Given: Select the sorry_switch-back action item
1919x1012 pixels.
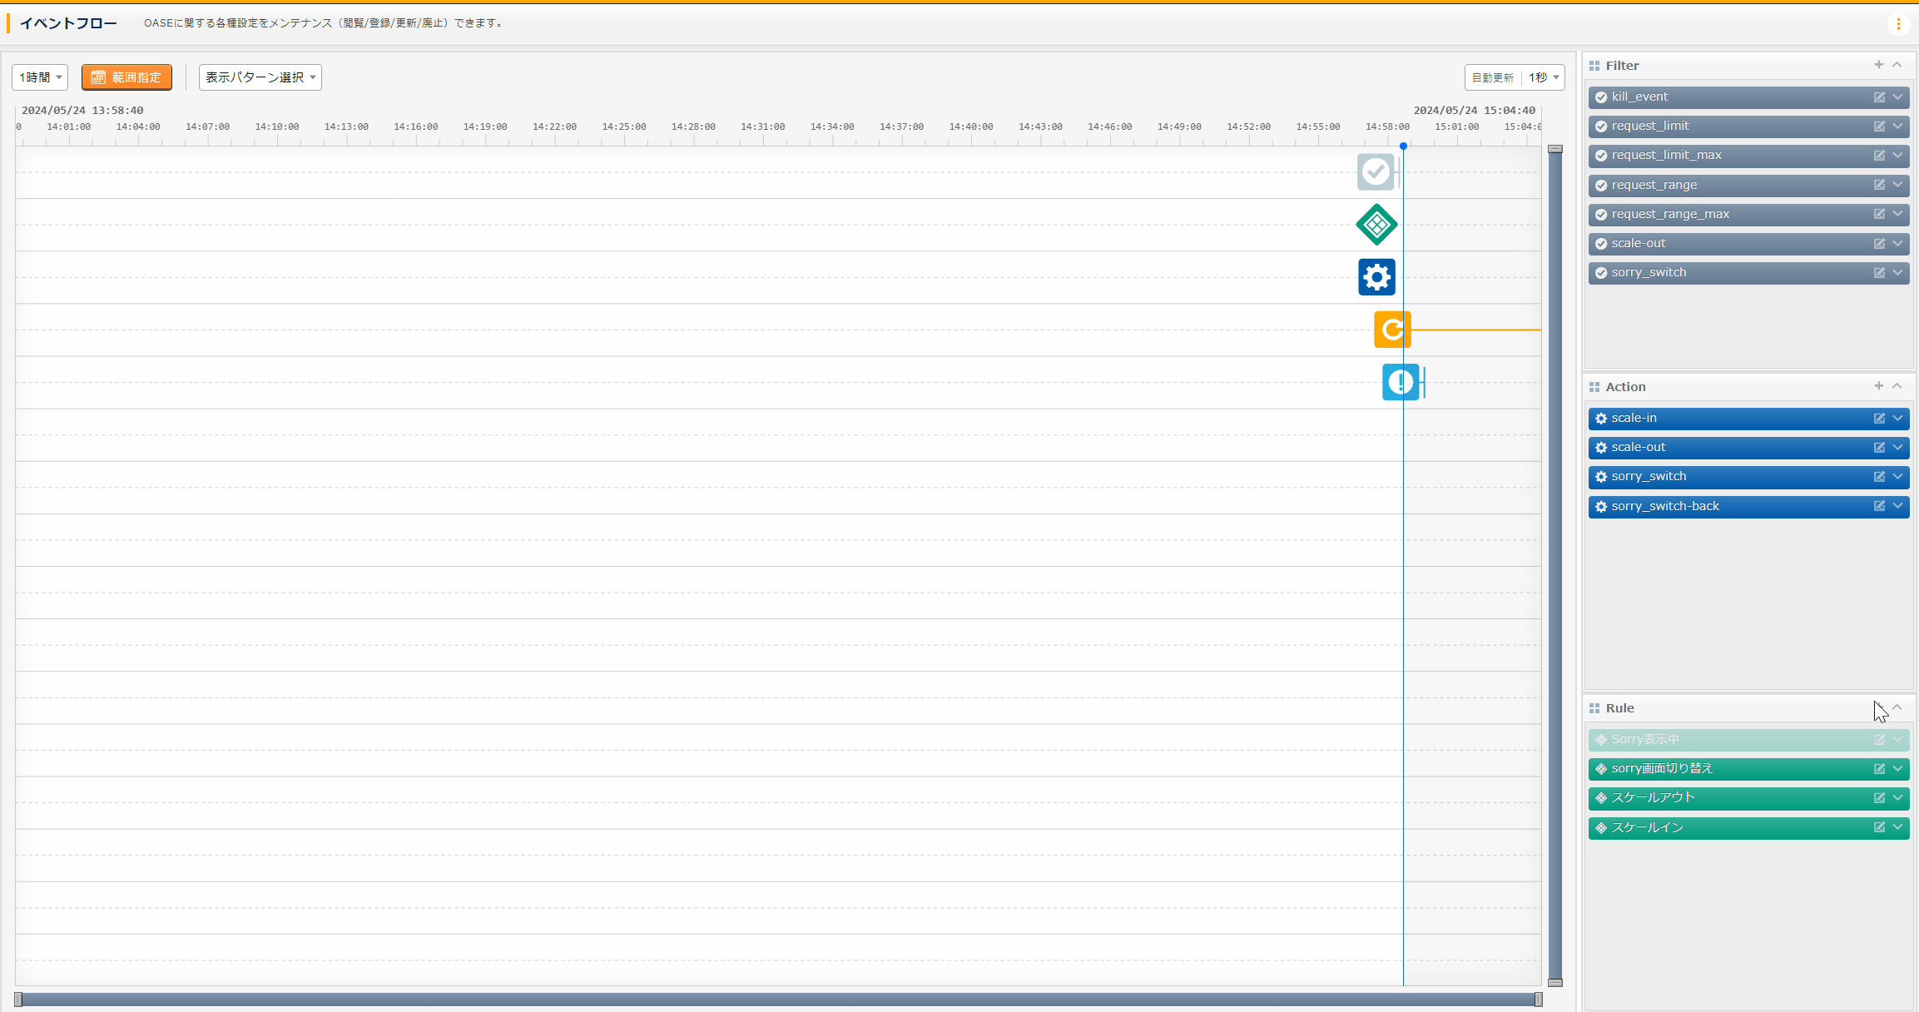Looking at the screenshot, I should [1731, 506].
